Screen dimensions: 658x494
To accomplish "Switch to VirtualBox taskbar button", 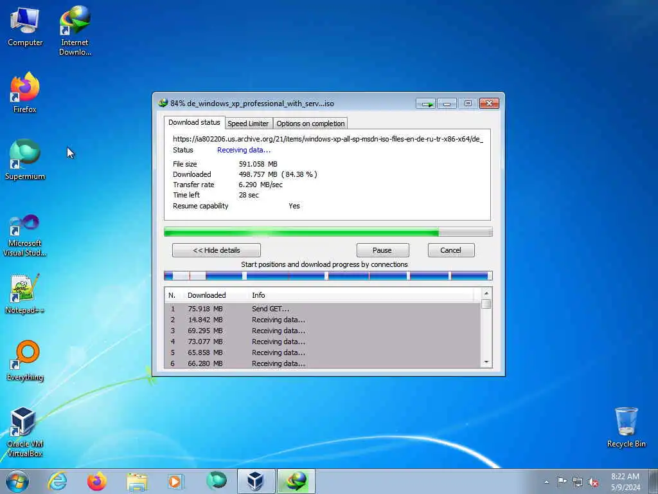I will pos(256,481).
